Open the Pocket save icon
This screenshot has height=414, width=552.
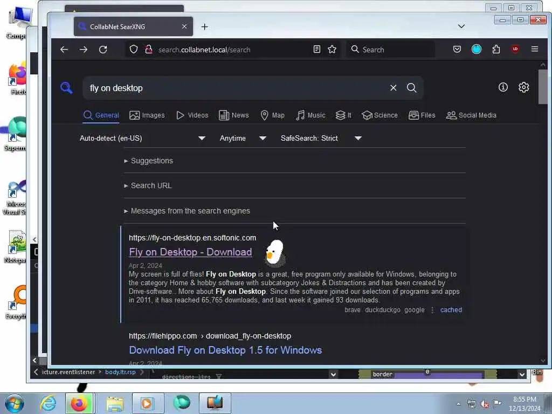coord(457,49)
